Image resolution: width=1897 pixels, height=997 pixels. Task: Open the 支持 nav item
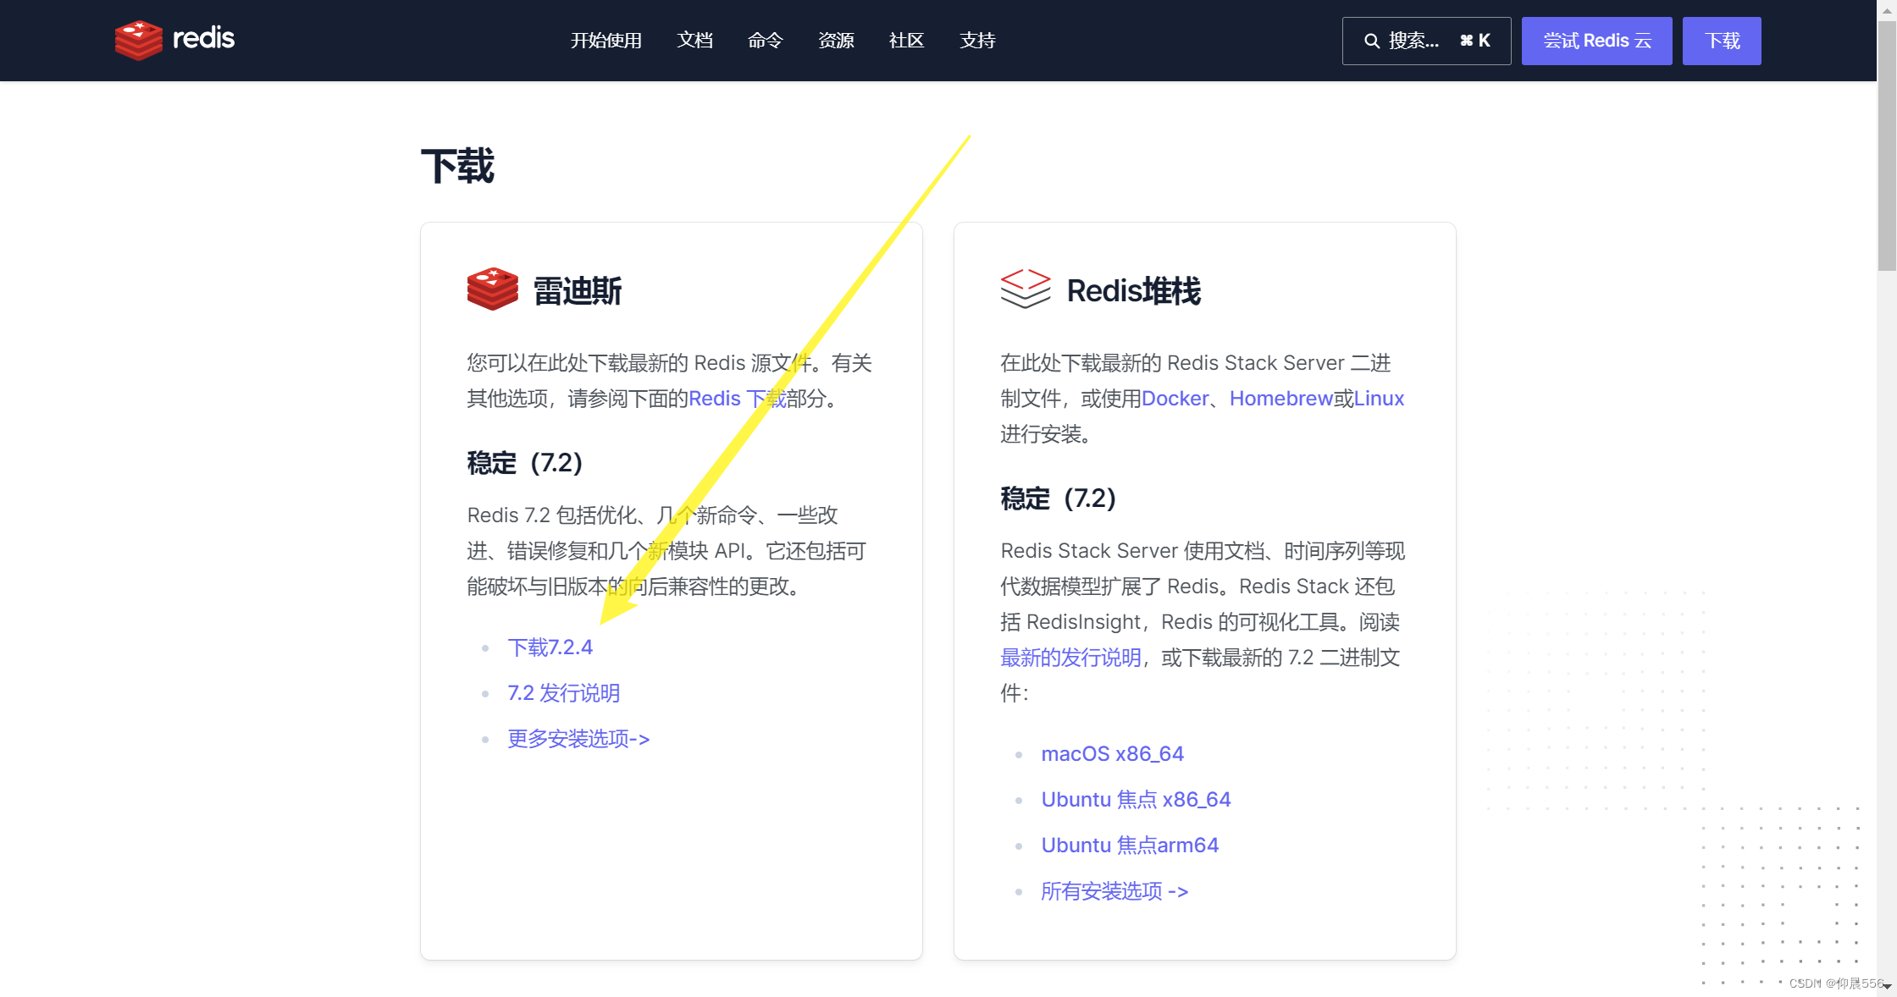pos(977,41)
